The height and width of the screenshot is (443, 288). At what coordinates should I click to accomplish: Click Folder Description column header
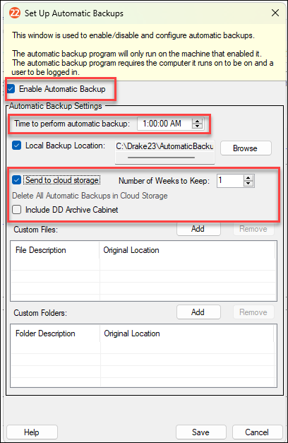point(55,333)
